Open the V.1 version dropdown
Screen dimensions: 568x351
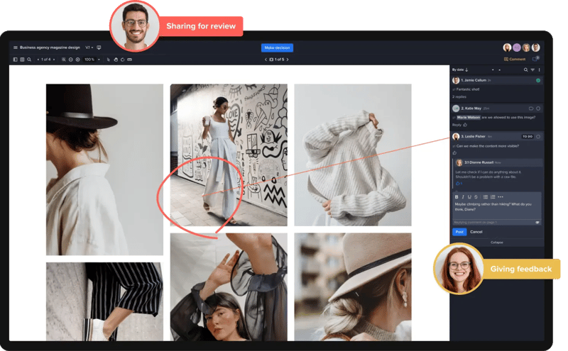(90, 48)
